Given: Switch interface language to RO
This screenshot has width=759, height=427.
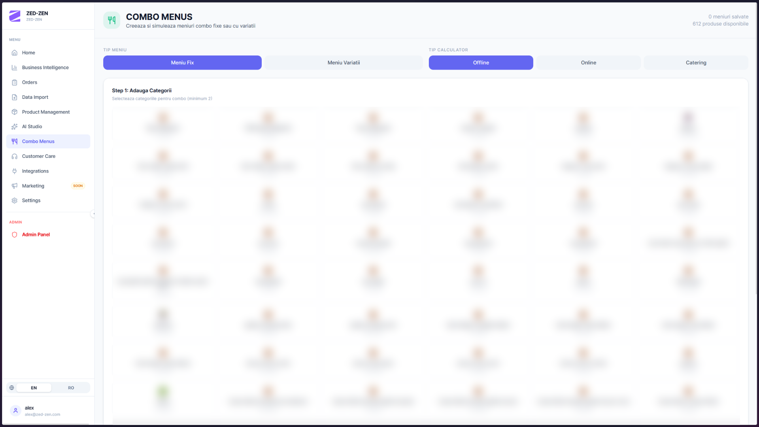Looking at the screenshot, I should point(71,388).
